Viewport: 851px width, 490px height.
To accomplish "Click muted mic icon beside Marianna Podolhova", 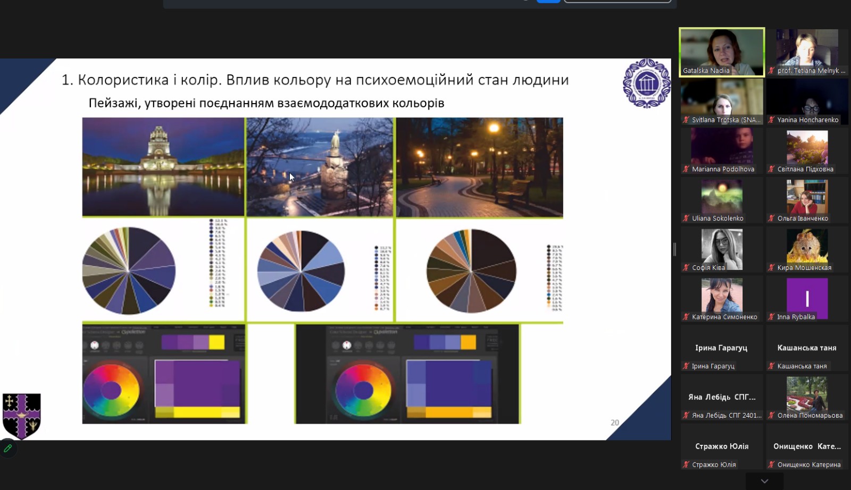I will (686, 170).
